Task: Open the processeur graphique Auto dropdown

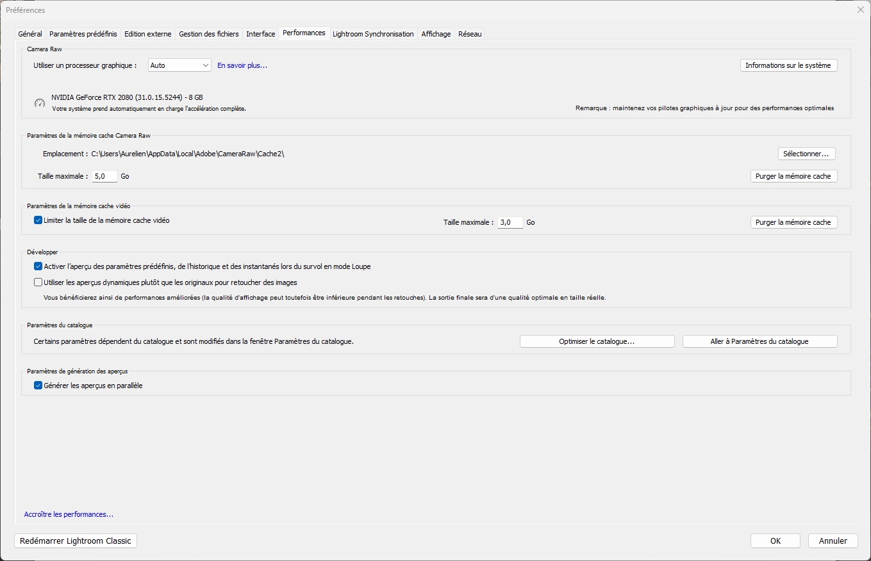Action: 179,65
